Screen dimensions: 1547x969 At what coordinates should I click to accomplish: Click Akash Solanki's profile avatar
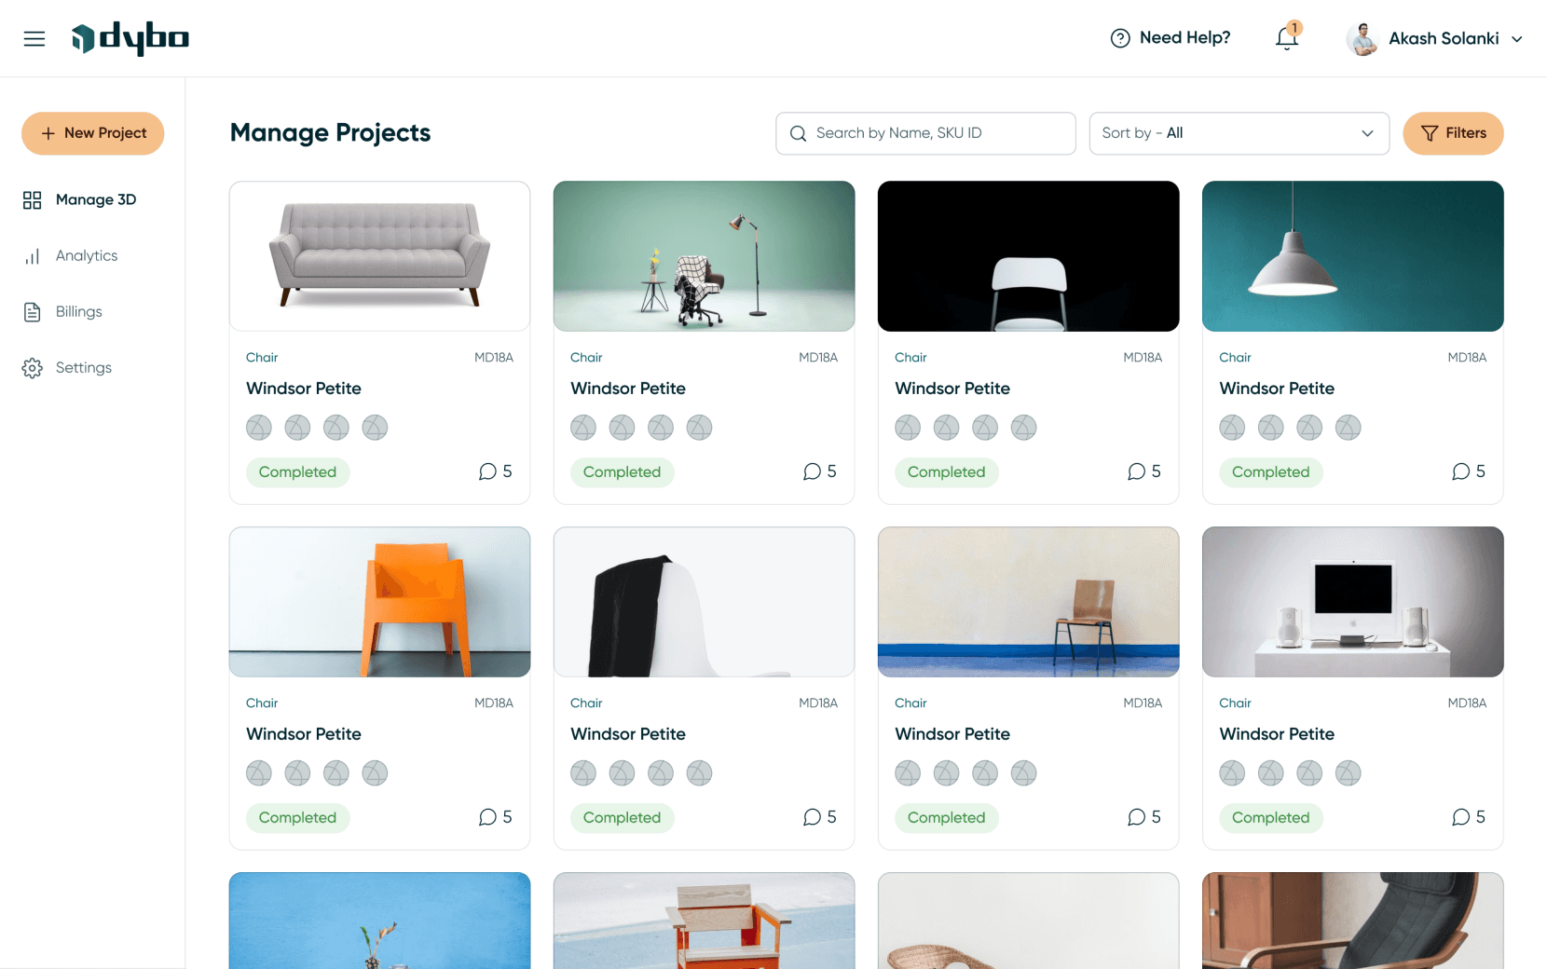tap(1362, 38)
